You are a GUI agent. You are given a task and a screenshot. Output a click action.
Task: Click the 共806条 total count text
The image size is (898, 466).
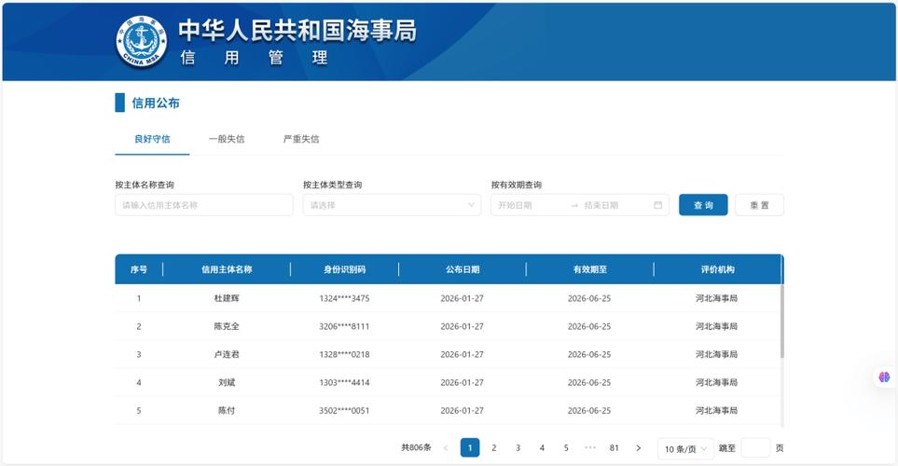(x=416, y=447)
